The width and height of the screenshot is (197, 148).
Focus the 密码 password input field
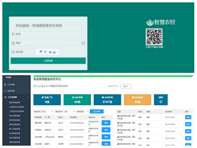(48, 43)
